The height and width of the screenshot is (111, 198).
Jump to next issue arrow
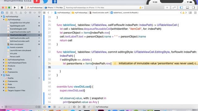[186, 13]
